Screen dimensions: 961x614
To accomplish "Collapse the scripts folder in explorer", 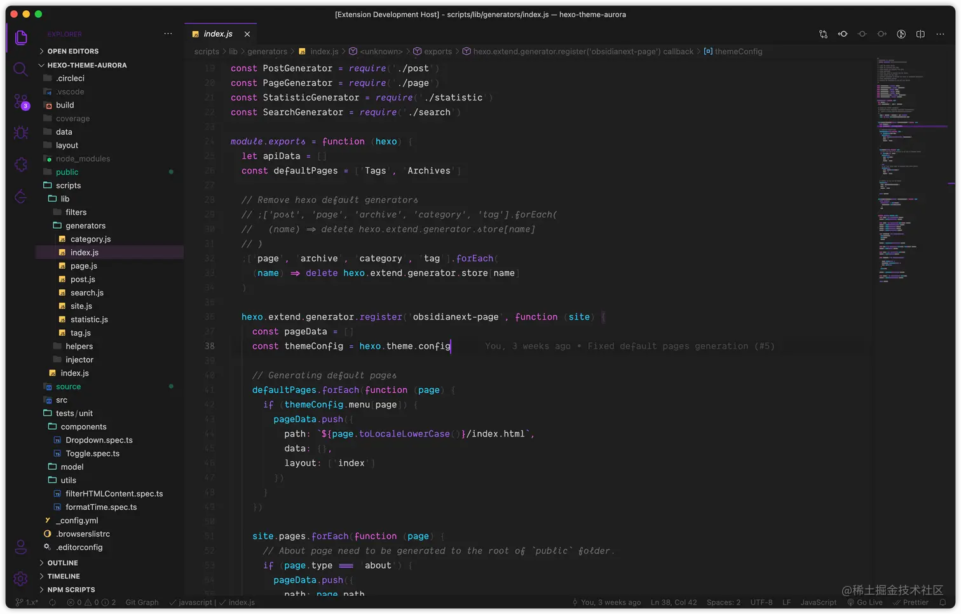I will (x=68, y=186).
